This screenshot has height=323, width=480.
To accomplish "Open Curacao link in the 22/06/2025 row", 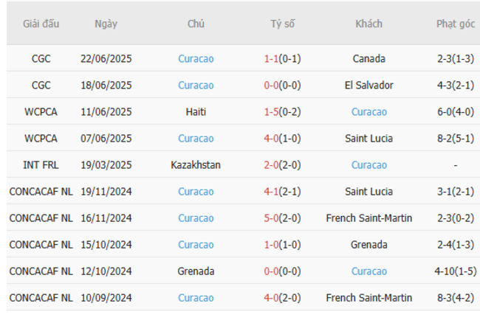I will click(196, 58).
